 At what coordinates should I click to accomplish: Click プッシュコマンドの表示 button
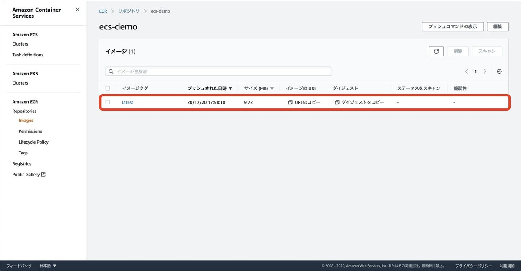click(453, 26)
